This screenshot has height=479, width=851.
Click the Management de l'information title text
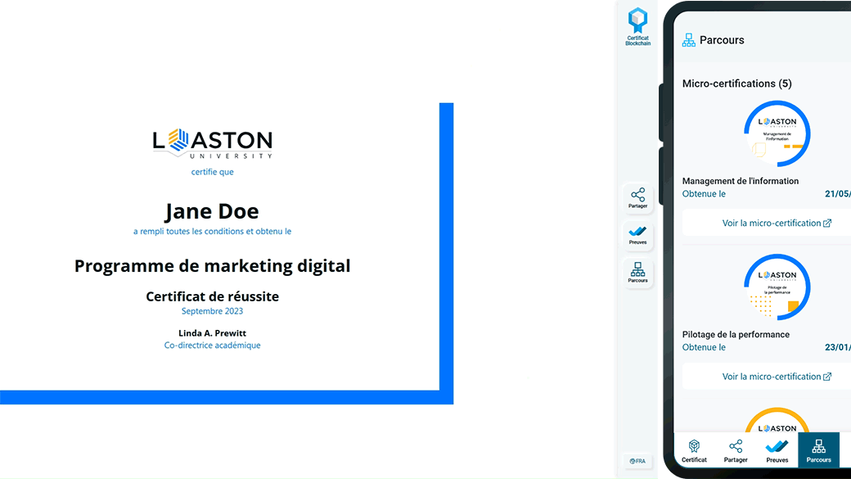[741, 181]
